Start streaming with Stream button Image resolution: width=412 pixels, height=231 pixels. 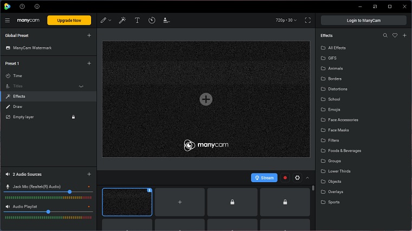264,178
